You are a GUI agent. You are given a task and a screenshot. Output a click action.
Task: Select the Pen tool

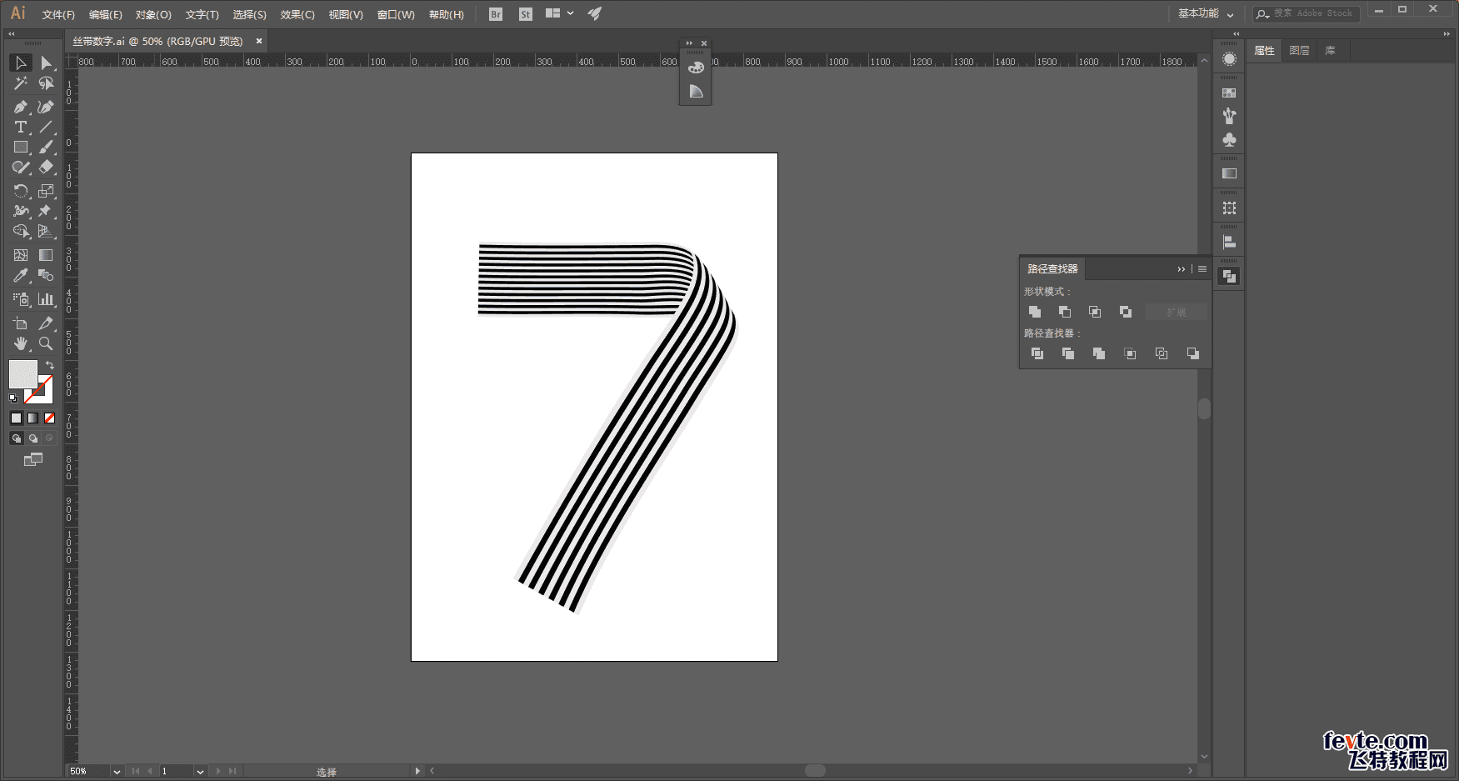20,107
